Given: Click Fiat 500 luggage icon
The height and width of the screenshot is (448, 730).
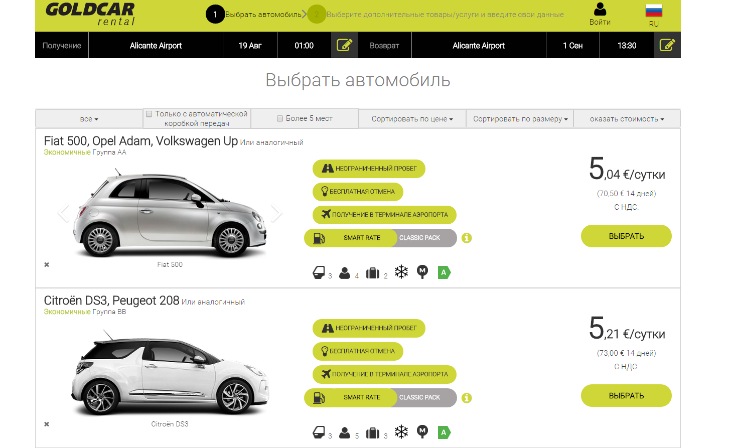Looking at the screenshot, I should click(x=373, y=273).
